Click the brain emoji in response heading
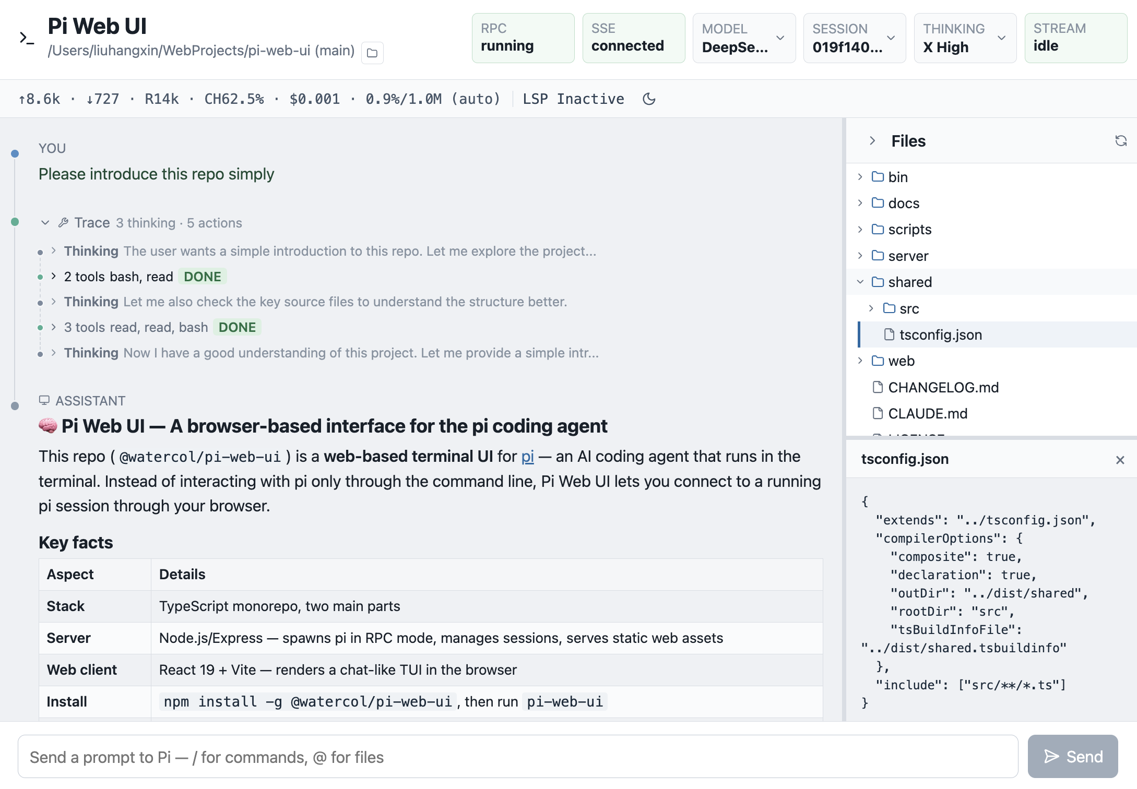 (x=48, y=426)
